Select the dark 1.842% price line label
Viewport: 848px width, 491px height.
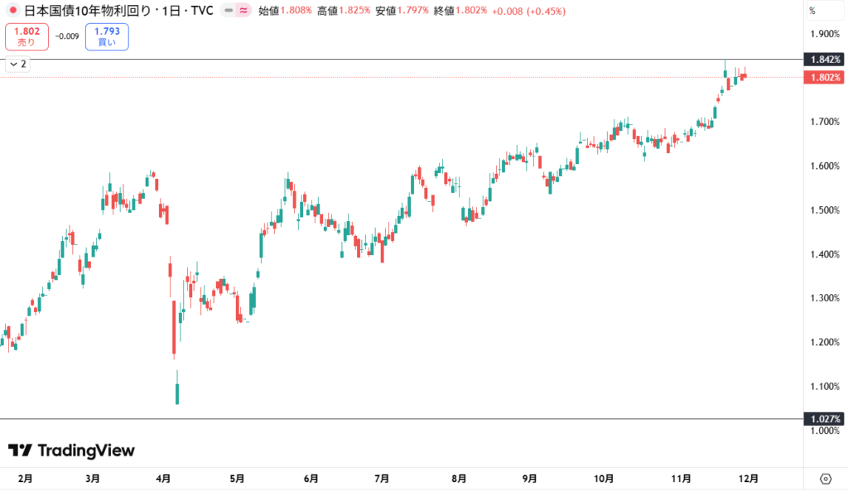point(824,60)
